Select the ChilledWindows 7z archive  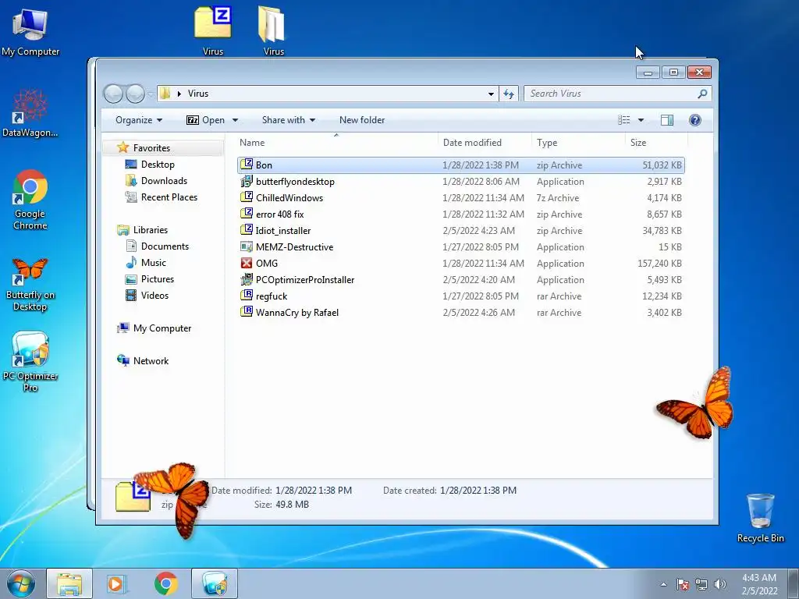point(460,197)
